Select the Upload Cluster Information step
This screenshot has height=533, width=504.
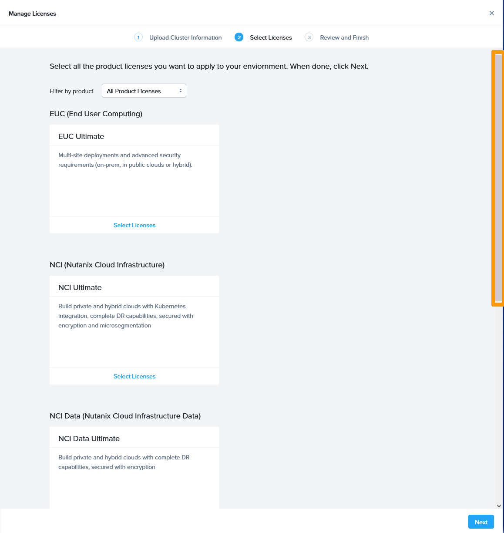click(x=185, y=37)
